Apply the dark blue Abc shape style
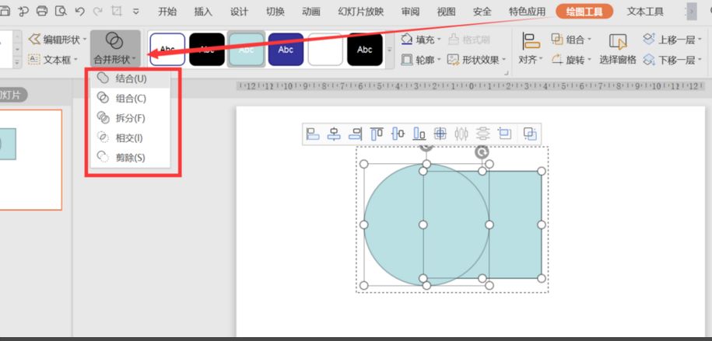This screenshot has width=712, height=341. pos(286,50)
